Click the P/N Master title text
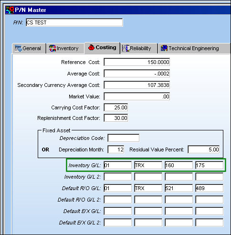 coord(31,10)
